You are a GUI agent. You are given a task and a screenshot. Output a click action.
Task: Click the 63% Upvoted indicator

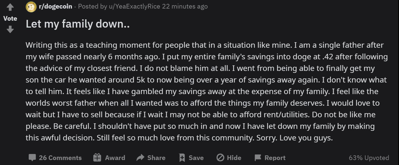tap(369, 158)
